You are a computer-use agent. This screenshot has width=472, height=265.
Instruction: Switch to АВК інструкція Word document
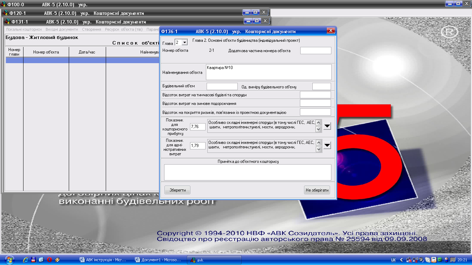(x=105, y=260)
